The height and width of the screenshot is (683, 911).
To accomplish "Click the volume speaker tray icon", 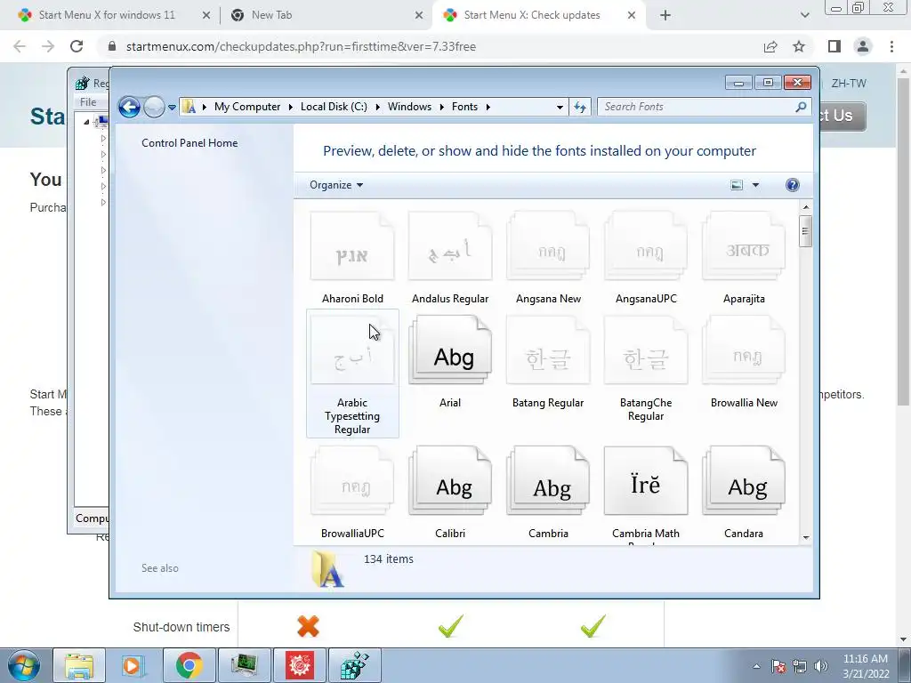I will click(x=821, y=666).
